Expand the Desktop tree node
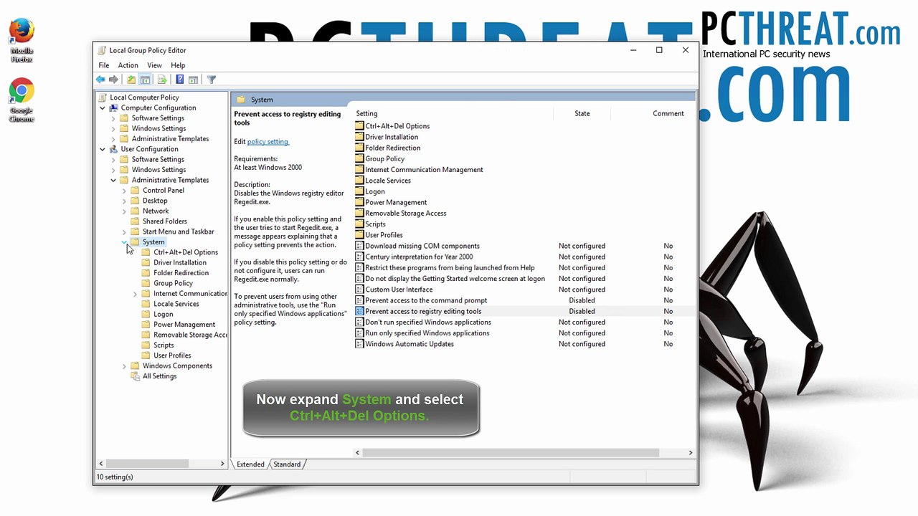This screenshot has height=516, width=918. coord(124,201)
